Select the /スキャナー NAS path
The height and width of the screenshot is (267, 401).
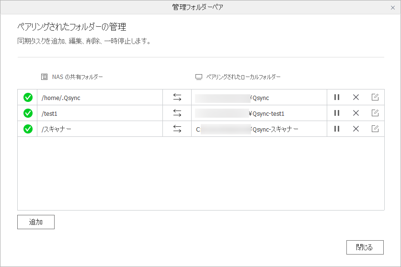tap(56, 129)
